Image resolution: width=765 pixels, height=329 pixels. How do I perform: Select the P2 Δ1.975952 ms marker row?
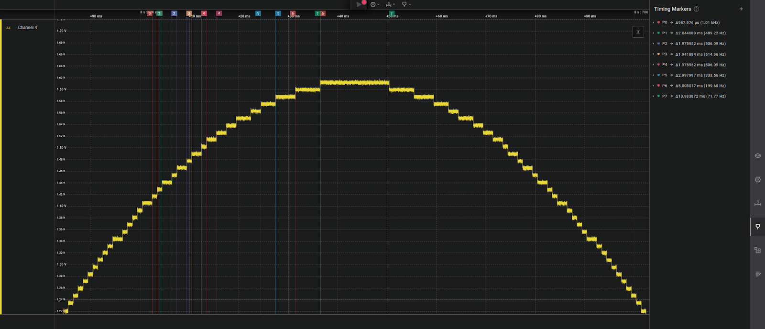coord(700,44)
